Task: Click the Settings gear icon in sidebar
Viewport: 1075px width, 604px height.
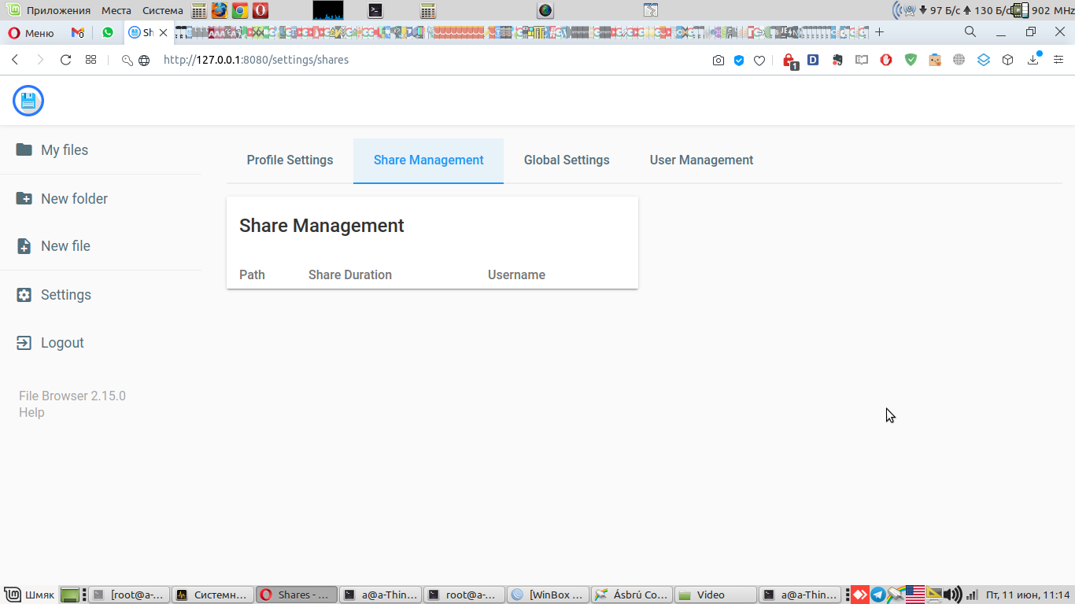Action: pos(23,294)
